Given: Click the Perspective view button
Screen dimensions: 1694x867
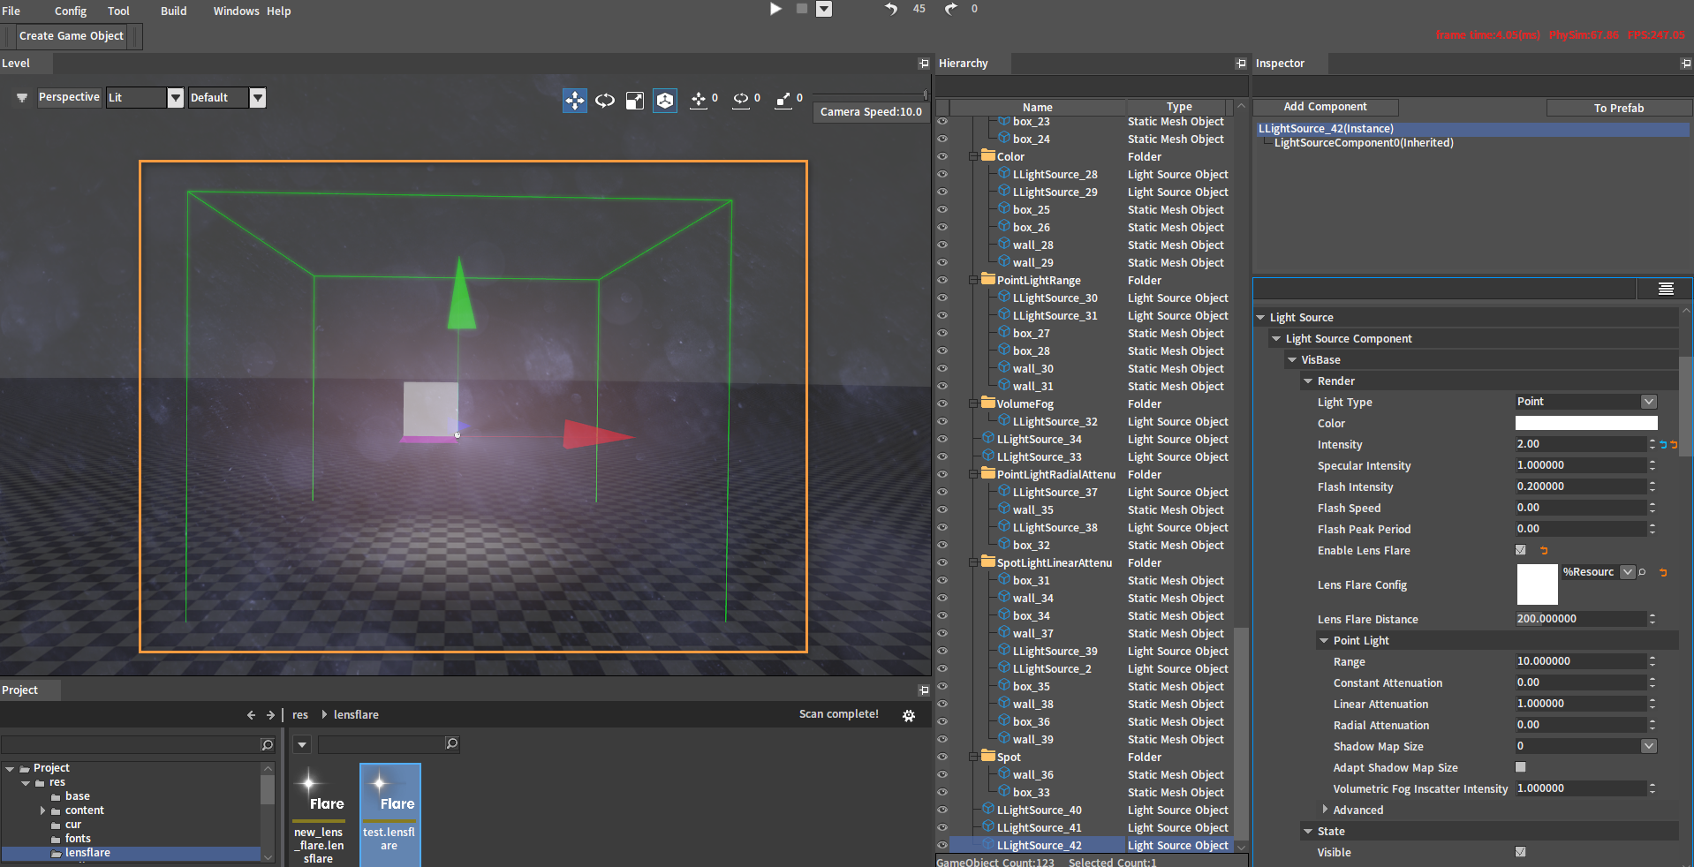Looking at the screenshot, I should click(69, 97).
